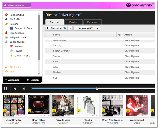Image resolution: width=158 pixels, height=128 pixels.
Task: Expand the Aggiungi dropdown arrow
Action: [x=97, y=28]
